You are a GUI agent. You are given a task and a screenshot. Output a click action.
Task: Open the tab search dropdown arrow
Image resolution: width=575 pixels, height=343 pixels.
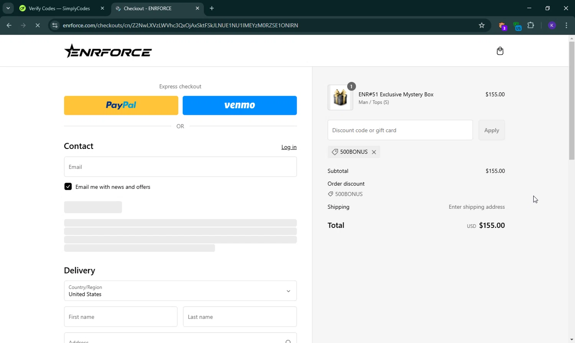[x=8, y=8]
